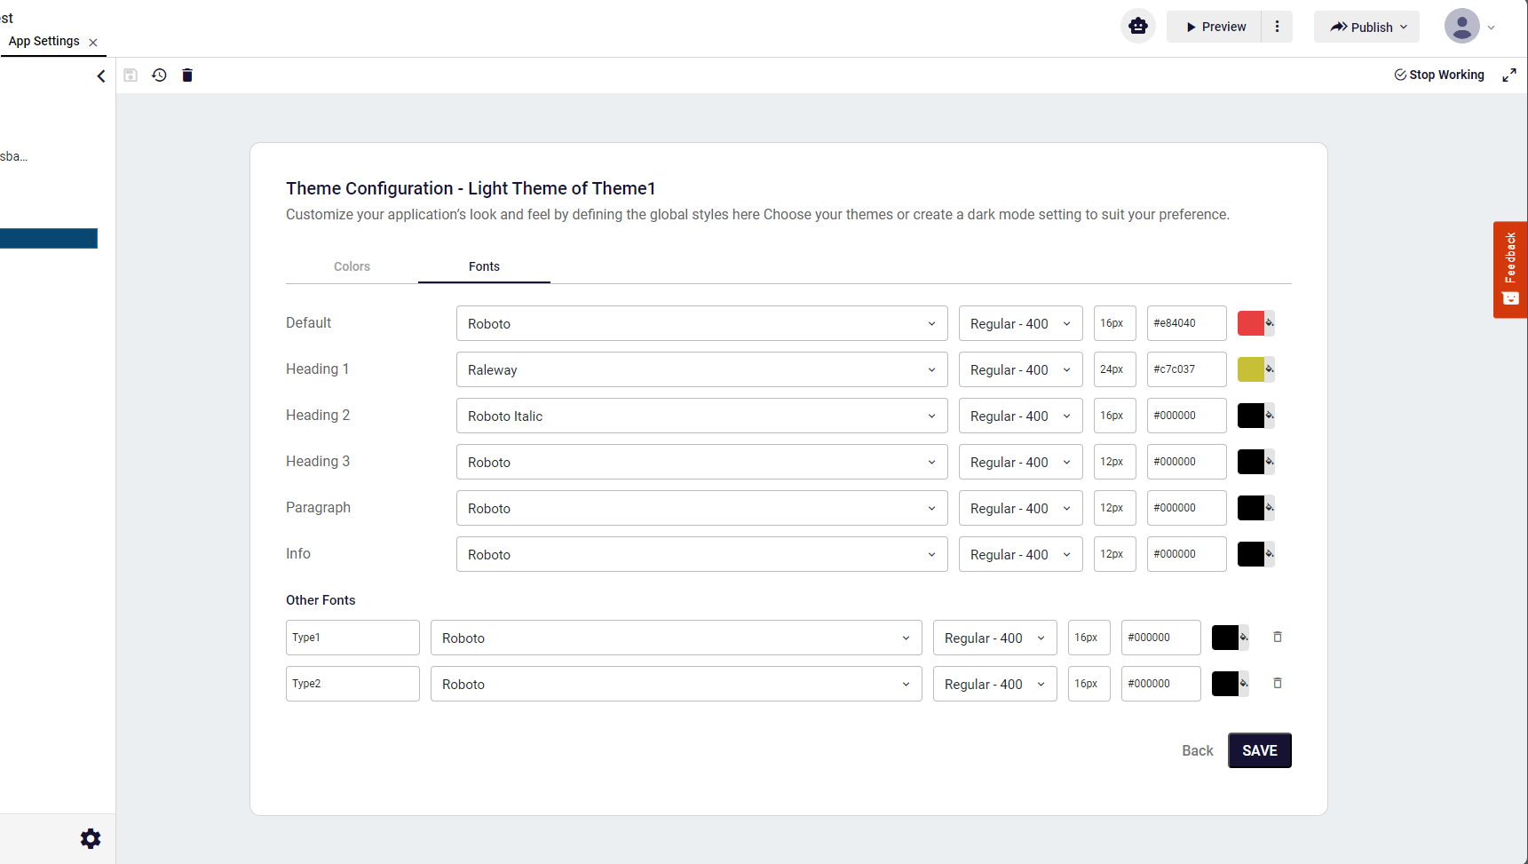Open the Publish dropdown
The width and height of the screenshot is (1528, 864).
tap(1367, 27)
